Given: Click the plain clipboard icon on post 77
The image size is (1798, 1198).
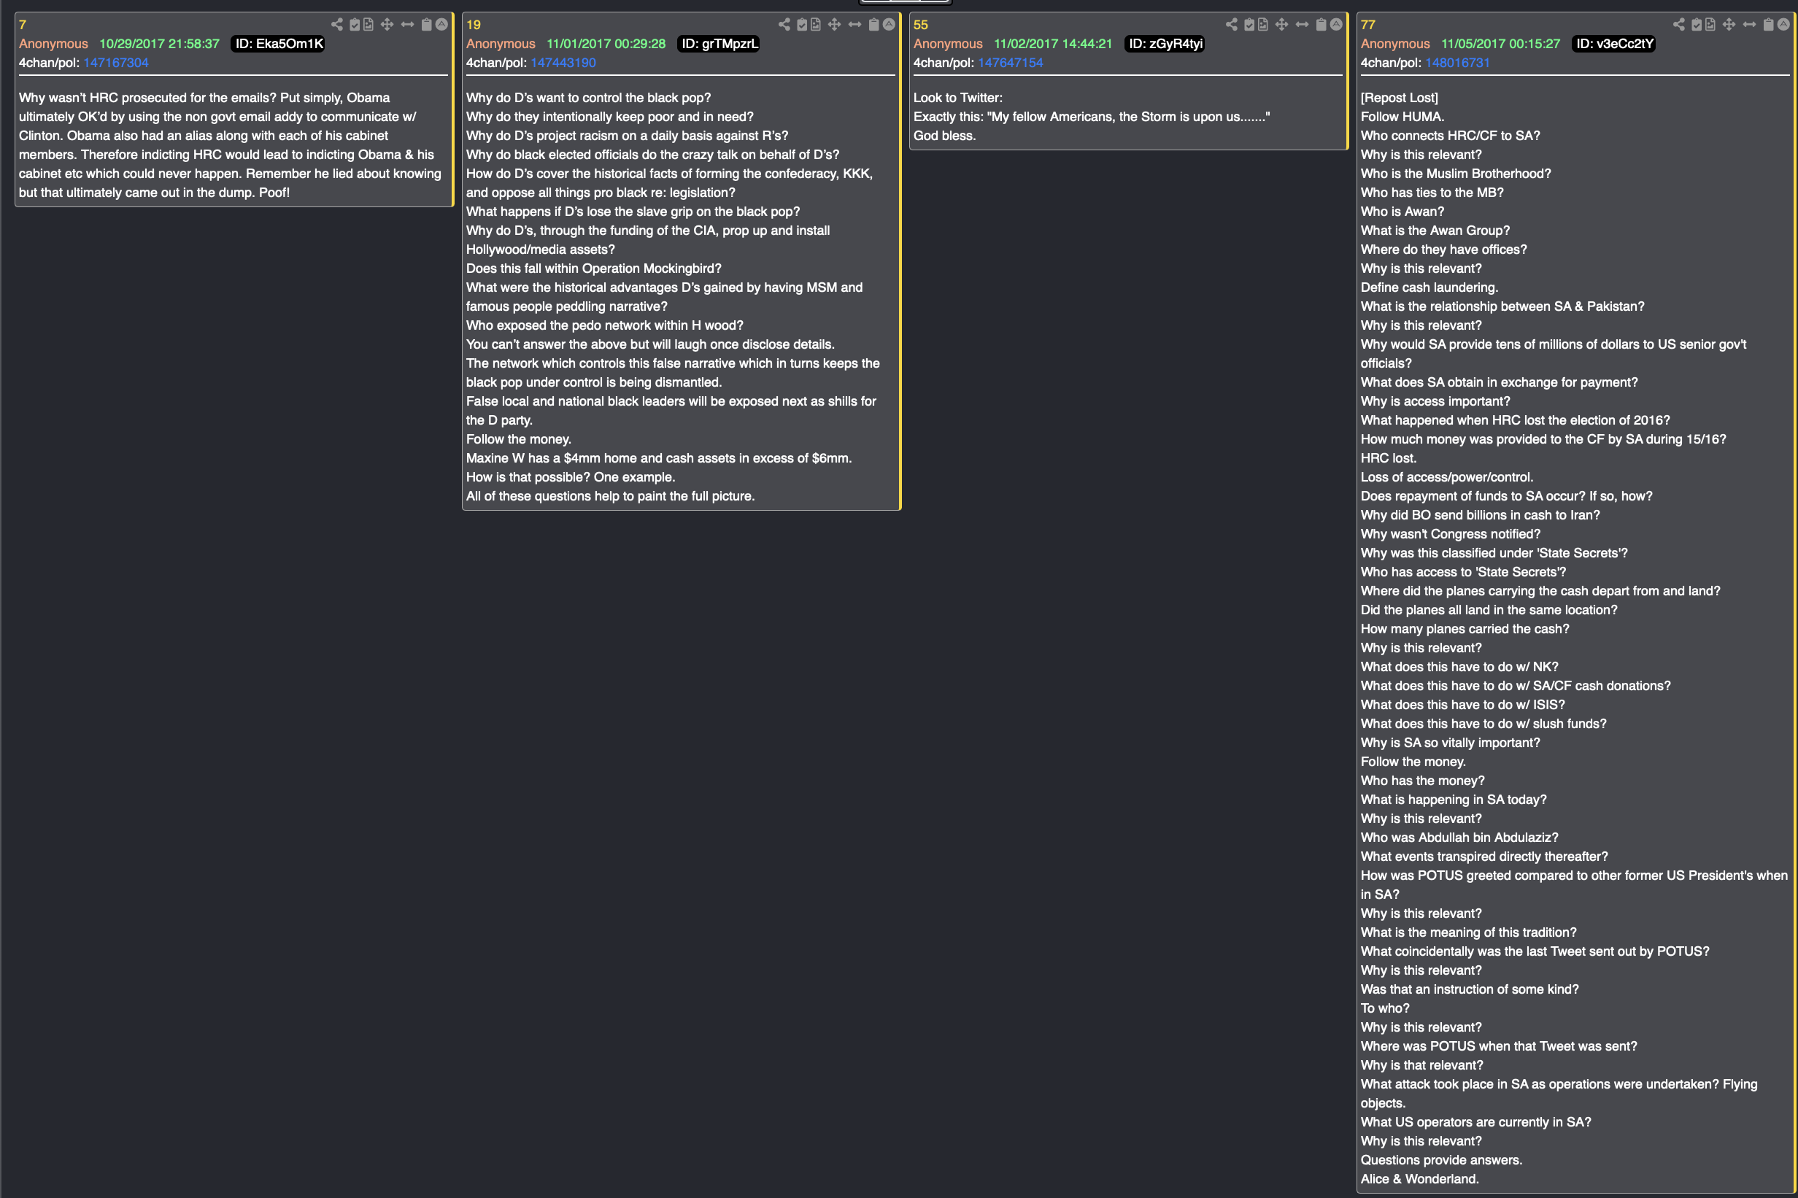Looking at the screenshot, I should 1767,25.
